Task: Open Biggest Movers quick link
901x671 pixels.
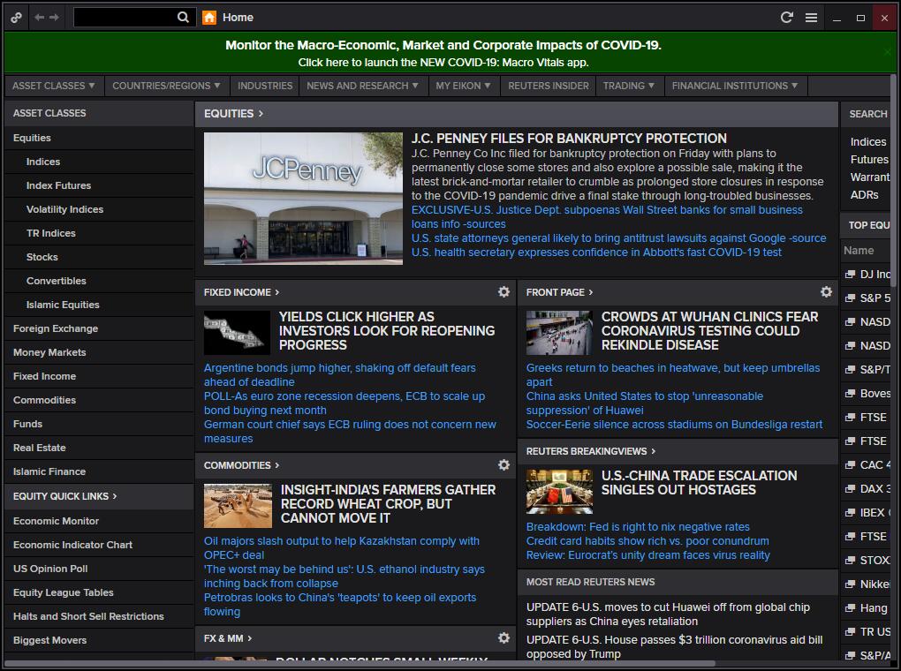Action: click(50, 640)
